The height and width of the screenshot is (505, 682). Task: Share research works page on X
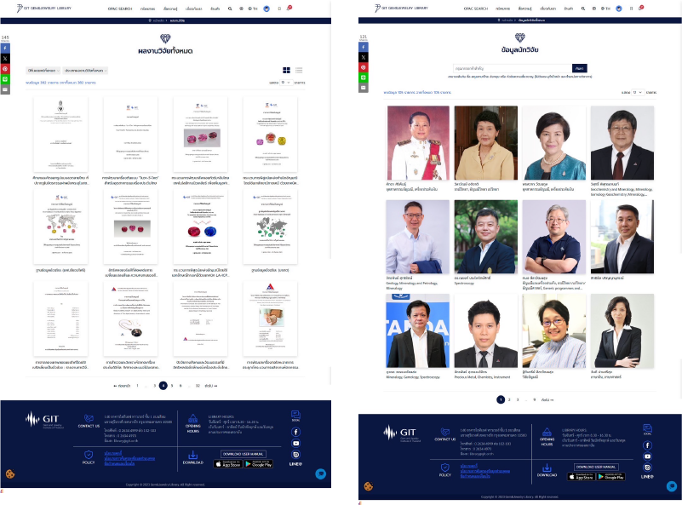pyautogui.click(x=5, y=58)
